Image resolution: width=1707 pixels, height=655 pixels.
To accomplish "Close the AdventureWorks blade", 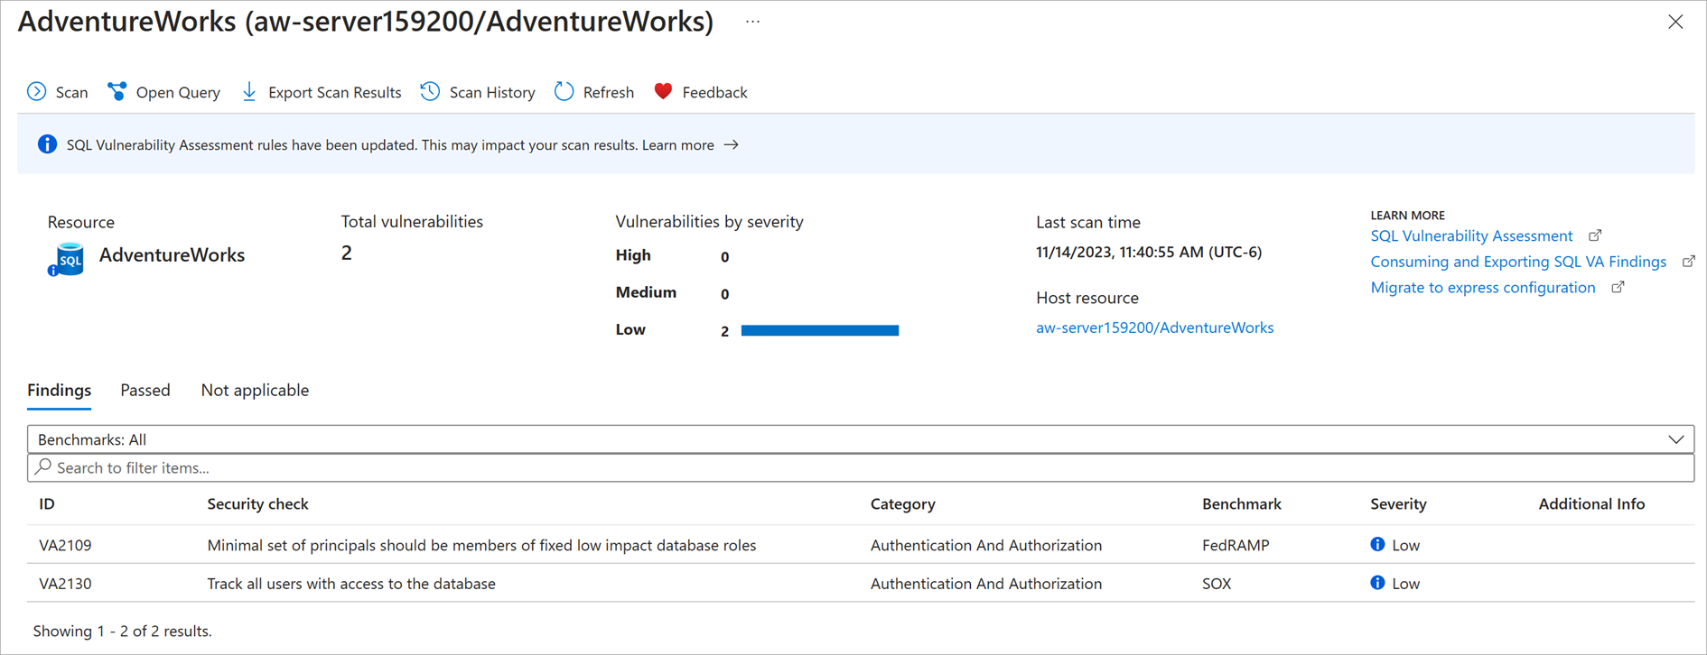I will [1675, 22].
